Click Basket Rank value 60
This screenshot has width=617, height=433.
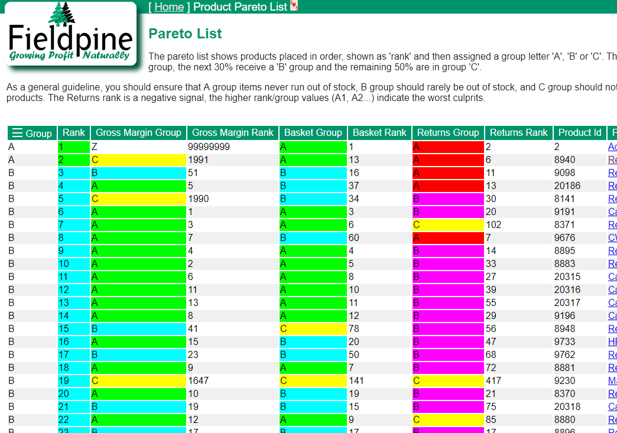pos(354,238)
